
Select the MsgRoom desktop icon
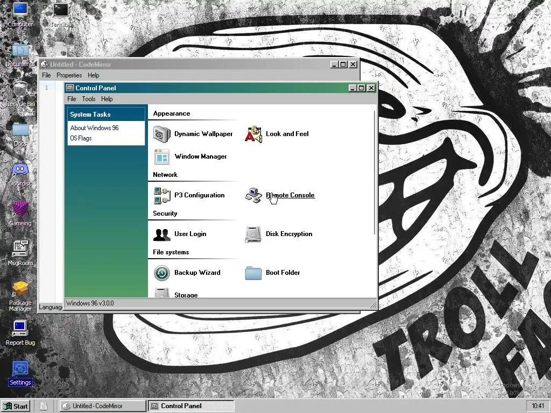tap(20, 253)
